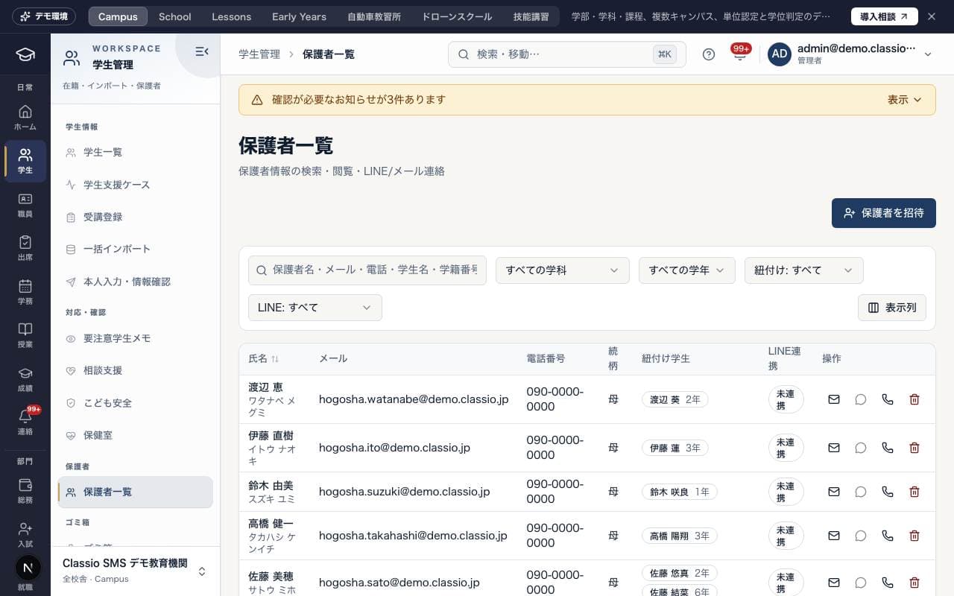Click student chip 渡辺 葵 2年
Image resolution: width=954 pixels, height=596 pixels.
click(x=675, y=399)
